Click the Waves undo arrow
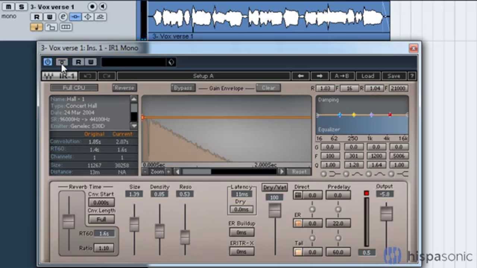 (88, 76)
